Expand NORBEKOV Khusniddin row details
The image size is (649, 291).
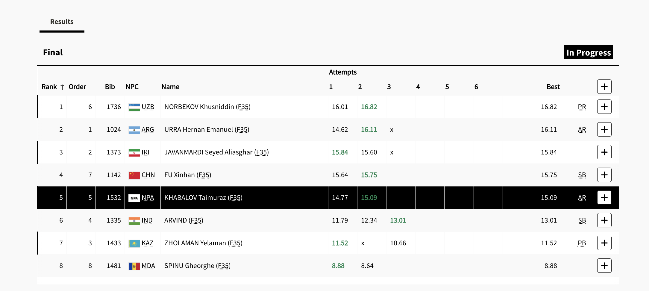tap(604, 107)
